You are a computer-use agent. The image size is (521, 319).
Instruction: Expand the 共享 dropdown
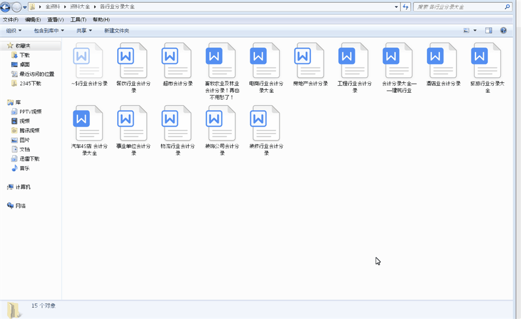pyautogui.click(x=84, y=31)
